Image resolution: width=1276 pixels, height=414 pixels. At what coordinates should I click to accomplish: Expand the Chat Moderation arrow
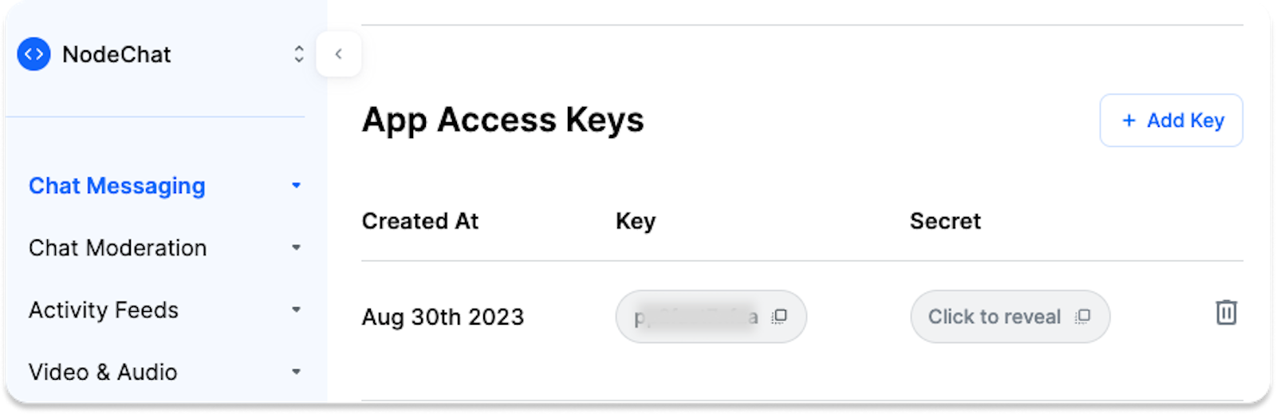tap(296, 248)
